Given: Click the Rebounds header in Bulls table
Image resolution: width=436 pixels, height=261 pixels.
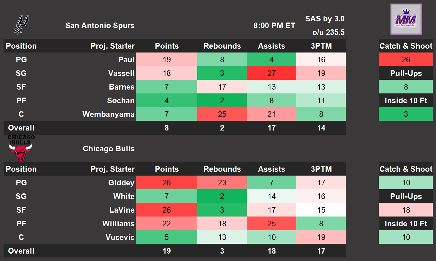Looking at the screenshot, I should click(x=222, y=169).
